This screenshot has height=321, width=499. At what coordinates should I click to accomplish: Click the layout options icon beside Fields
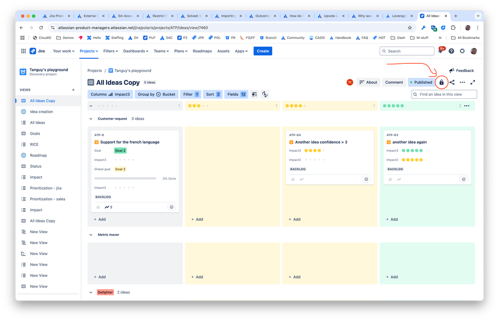coord(254,94)
